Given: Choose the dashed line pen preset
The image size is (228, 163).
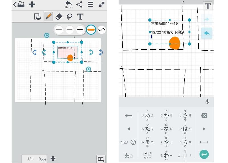Looking at the screenshot, I should tap(80, 29).
